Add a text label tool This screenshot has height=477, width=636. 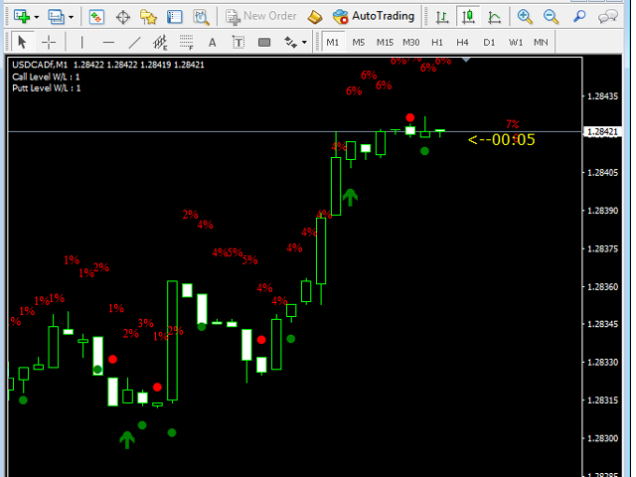click(213, 42)
